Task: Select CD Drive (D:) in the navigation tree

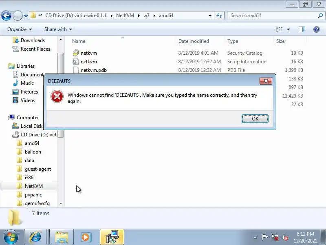Action: click(38, 135)
